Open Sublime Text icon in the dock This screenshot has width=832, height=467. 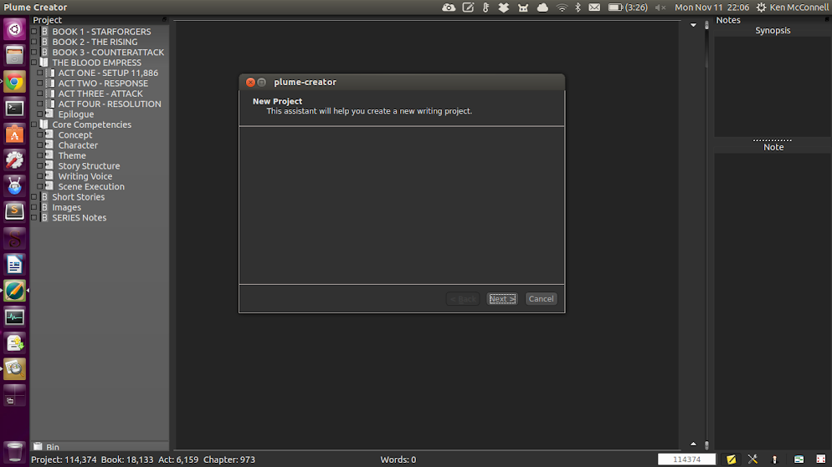point(14,212)
